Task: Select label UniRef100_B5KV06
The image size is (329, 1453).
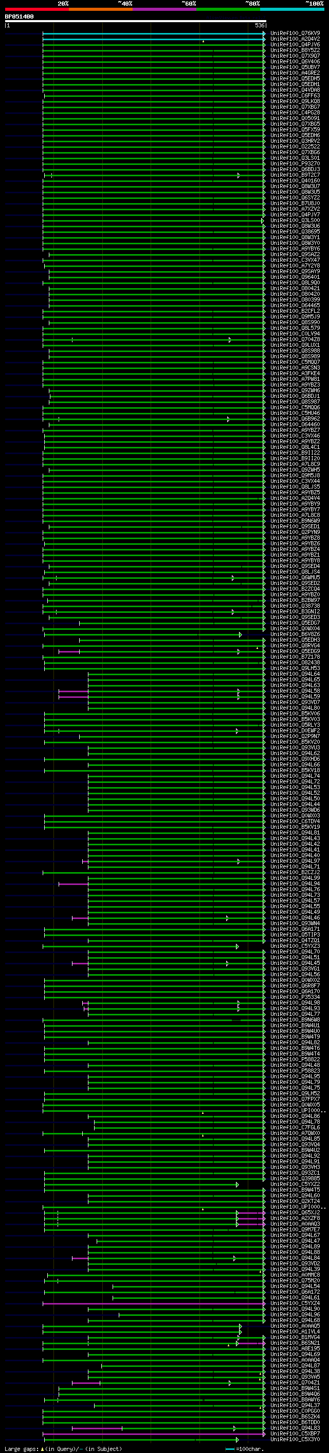Action: (x=295, y=714)
